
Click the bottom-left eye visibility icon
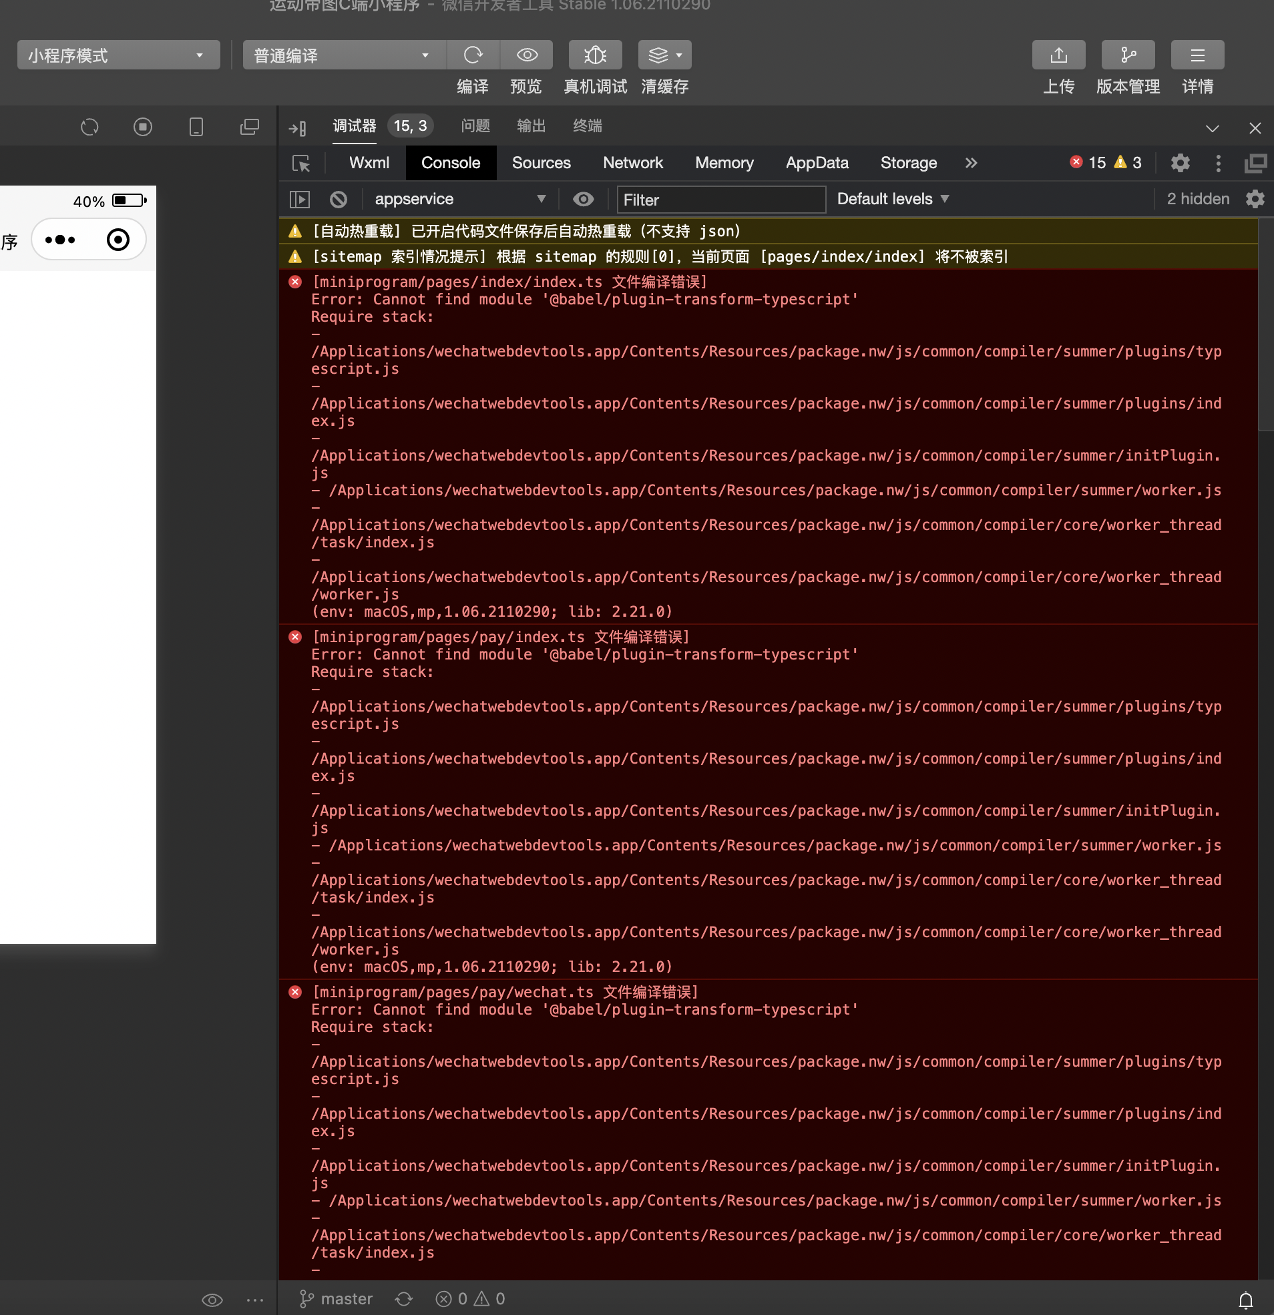(x=212, y=1300)
